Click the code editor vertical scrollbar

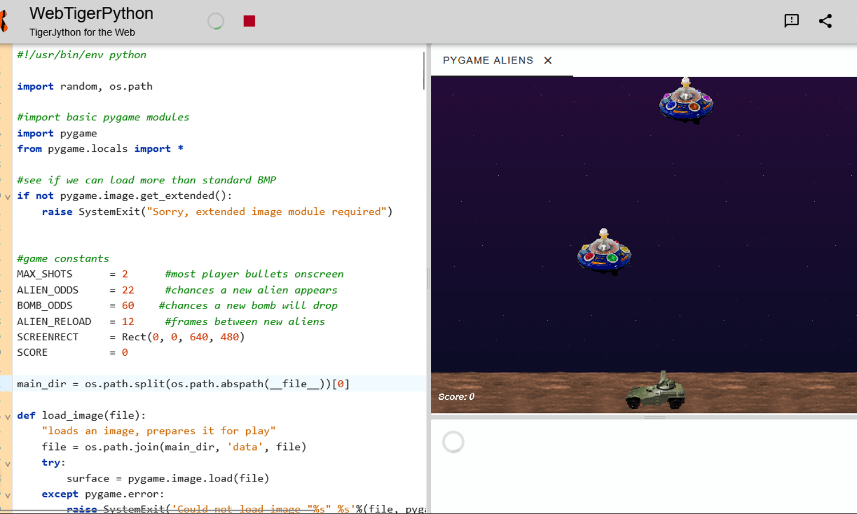(424, 71)
